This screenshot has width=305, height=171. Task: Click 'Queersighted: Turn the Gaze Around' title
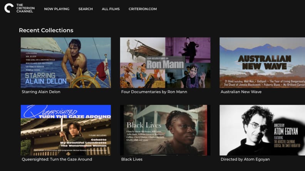57,159
